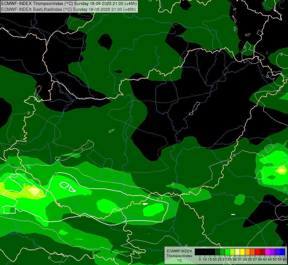
Task: Click the legend tick value 25
Action: click(220, 259)
